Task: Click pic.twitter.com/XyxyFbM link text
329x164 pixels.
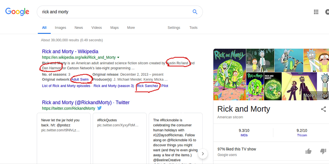Action: 118,125
